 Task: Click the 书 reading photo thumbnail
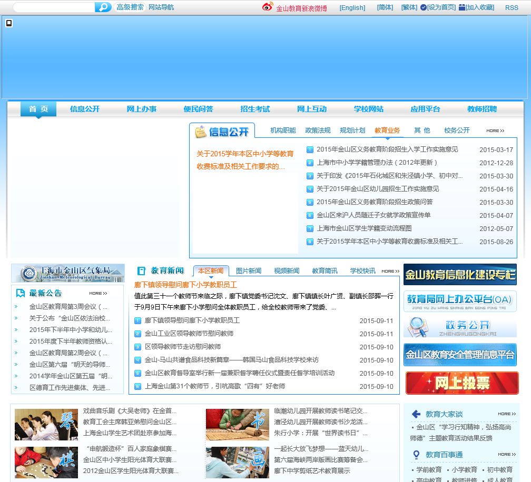point(238,425)
